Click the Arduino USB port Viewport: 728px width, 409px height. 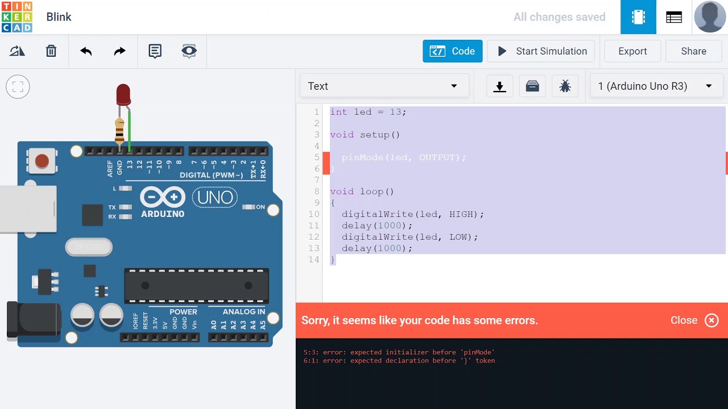(28, 209)
